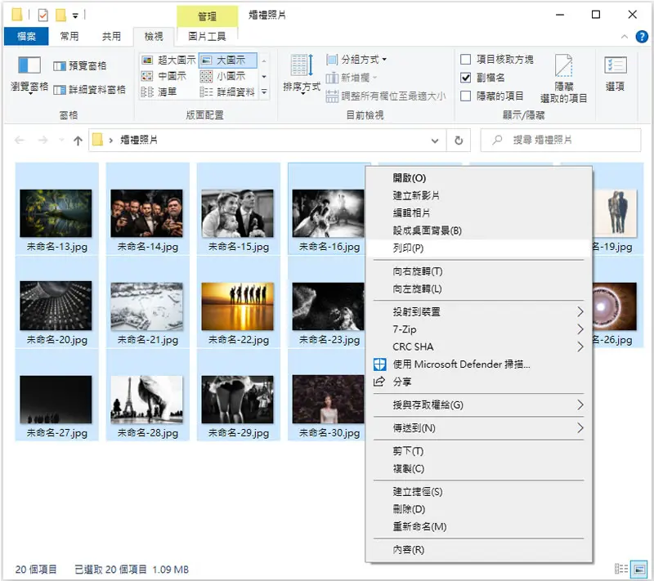Expand the 傳送到(N) submenu arrow

tap(580, 427)
